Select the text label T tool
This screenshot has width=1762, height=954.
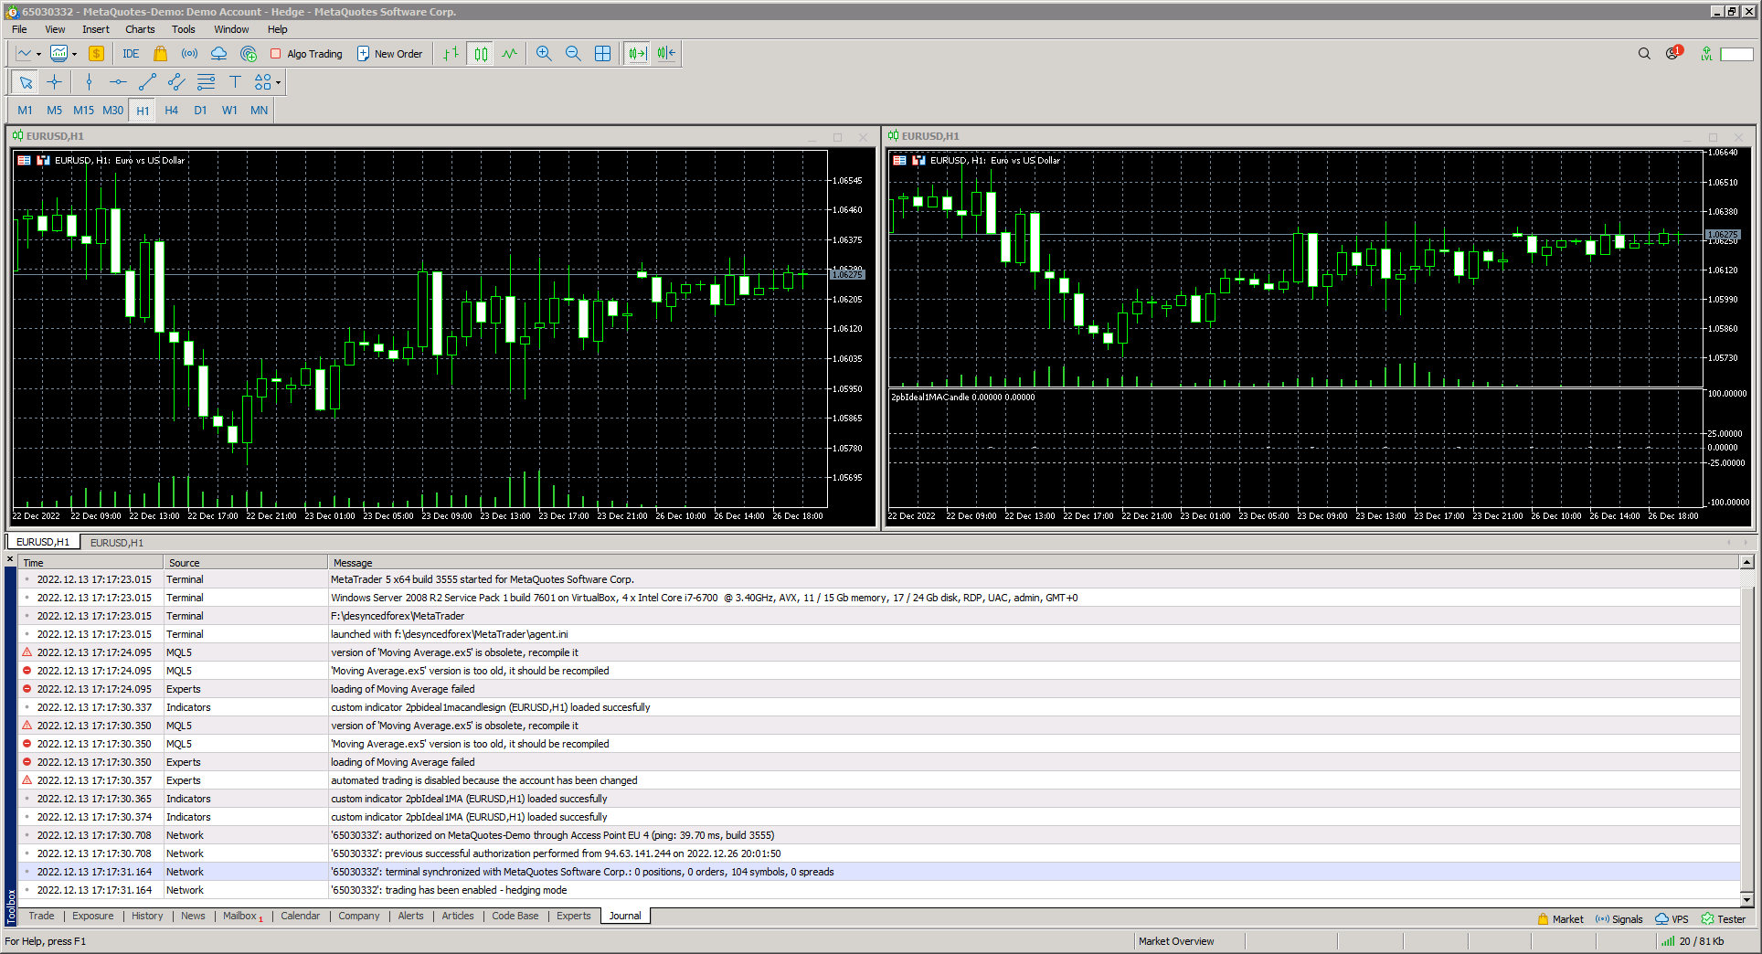[x=235, y=82]
